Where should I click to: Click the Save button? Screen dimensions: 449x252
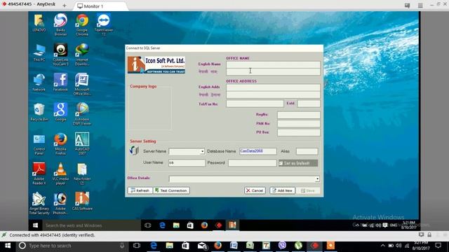[x=307, y=190]
